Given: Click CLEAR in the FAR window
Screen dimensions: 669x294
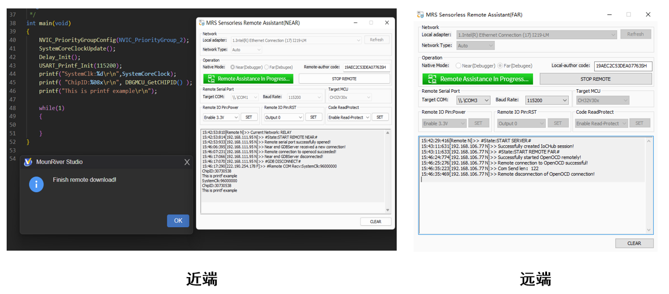Looking at the screenshot, I should 634,243.
